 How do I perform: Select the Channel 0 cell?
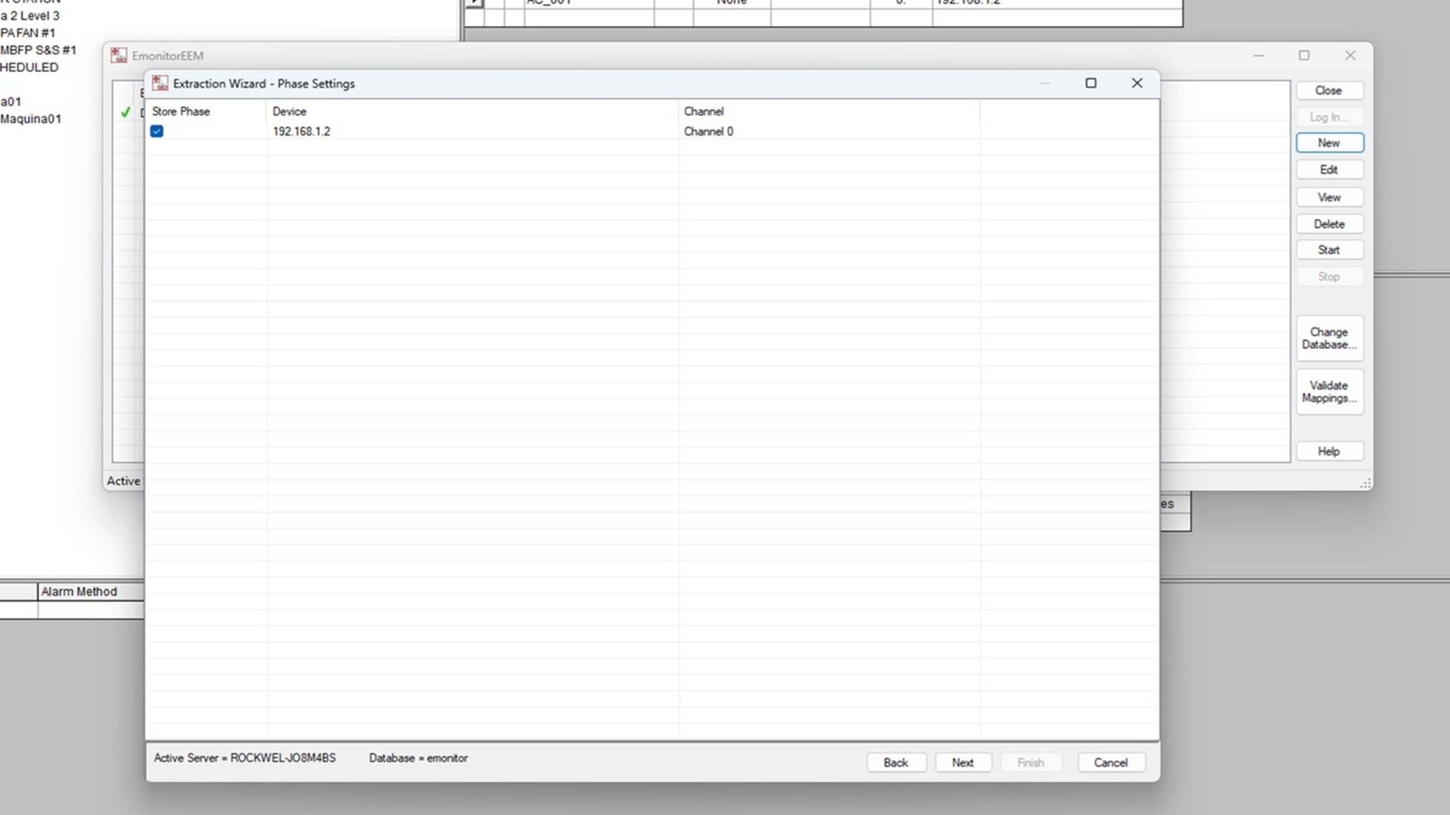709,131
